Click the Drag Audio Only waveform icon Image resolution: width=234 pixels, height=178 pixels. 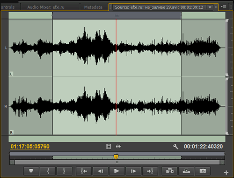pyautogui.click(x=118, y=146)
